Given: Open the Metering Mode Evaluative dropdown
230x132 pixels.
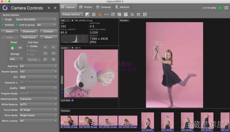Looking at the screenshot, I should 38,99.
